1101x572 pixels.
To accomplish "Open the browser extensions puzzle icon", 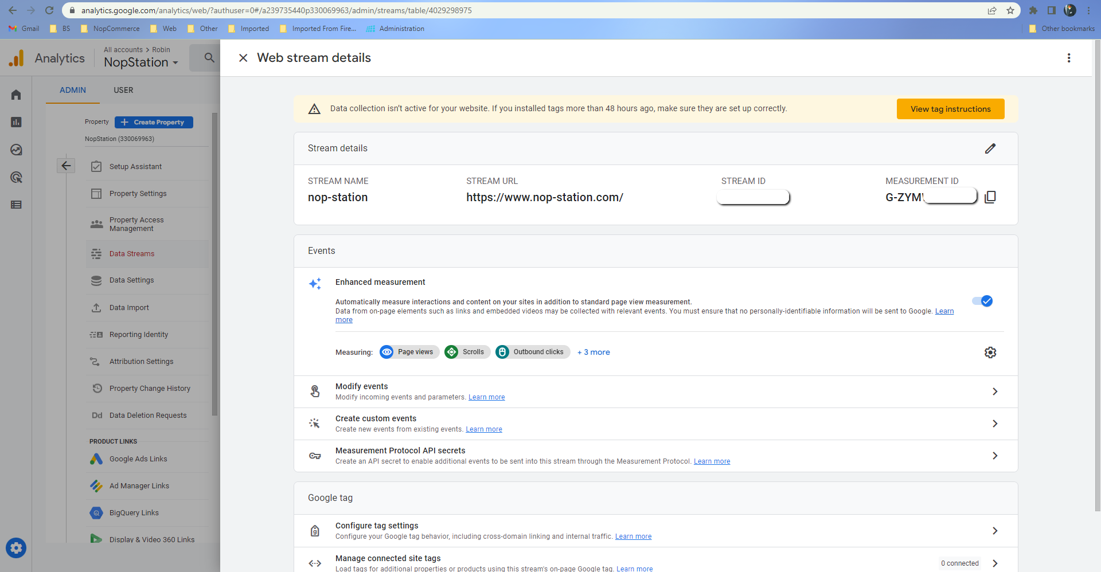I will pyautogui.click(x=1033, y=10).
